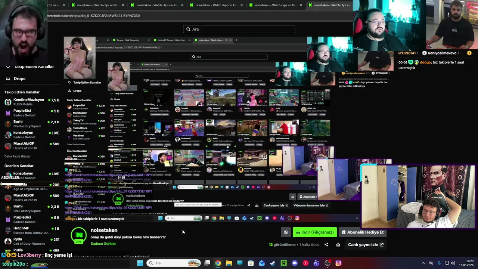The width and height of the screenshot is (478, 269).
Task: Click the clip title 'onay da geldi dayi'
Action: (128, 237)
